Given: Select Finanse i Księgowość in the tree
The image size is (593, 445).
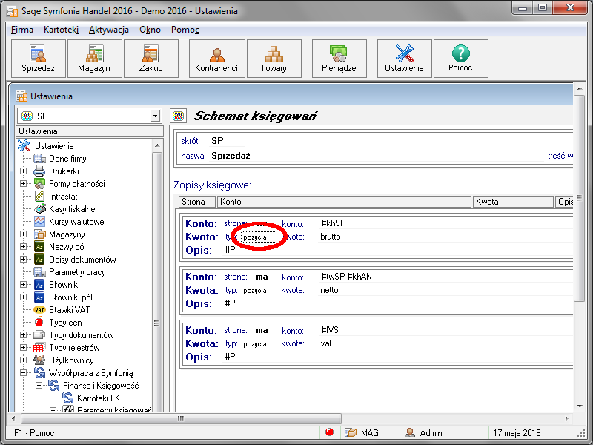Looking at the screenshot, I should pos(101,386).
